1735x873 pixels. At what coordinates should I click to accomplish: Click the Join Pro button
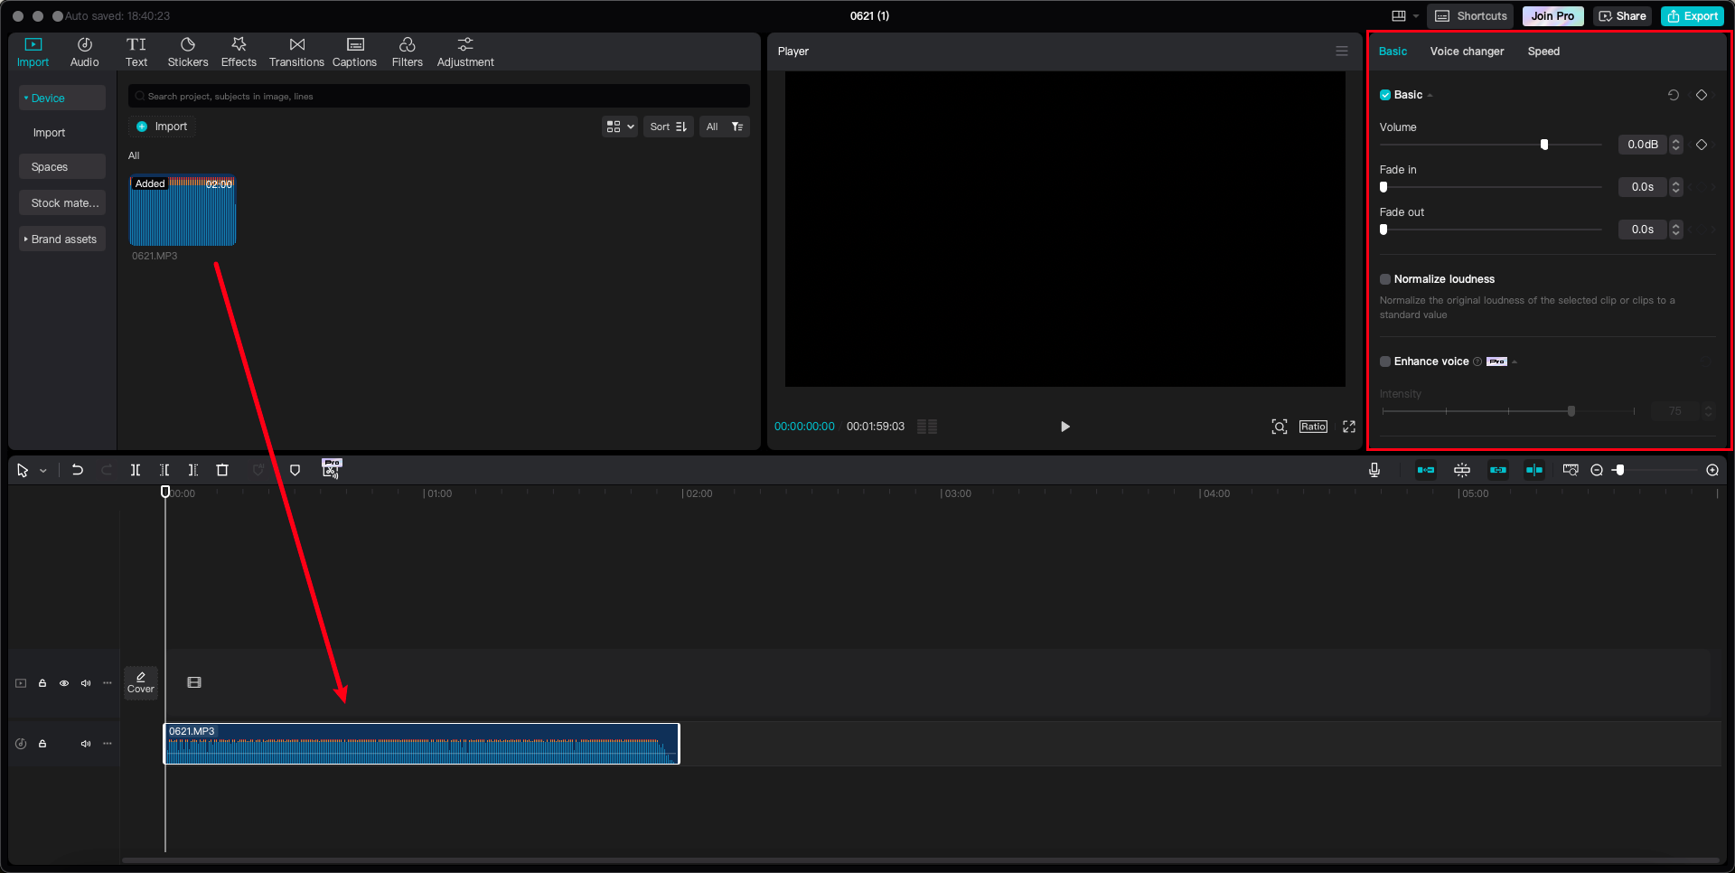1552,16
